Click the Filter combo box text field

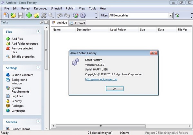139,15
